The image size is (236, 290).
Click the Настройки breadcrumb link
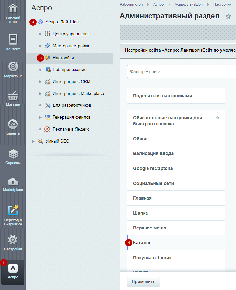222,4
